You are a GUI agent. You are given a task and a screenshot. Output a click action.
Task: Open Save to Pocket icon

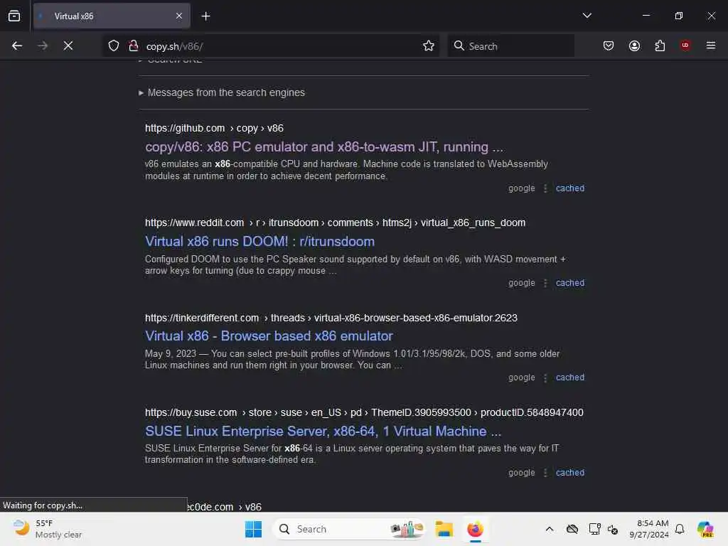(609, 46)
